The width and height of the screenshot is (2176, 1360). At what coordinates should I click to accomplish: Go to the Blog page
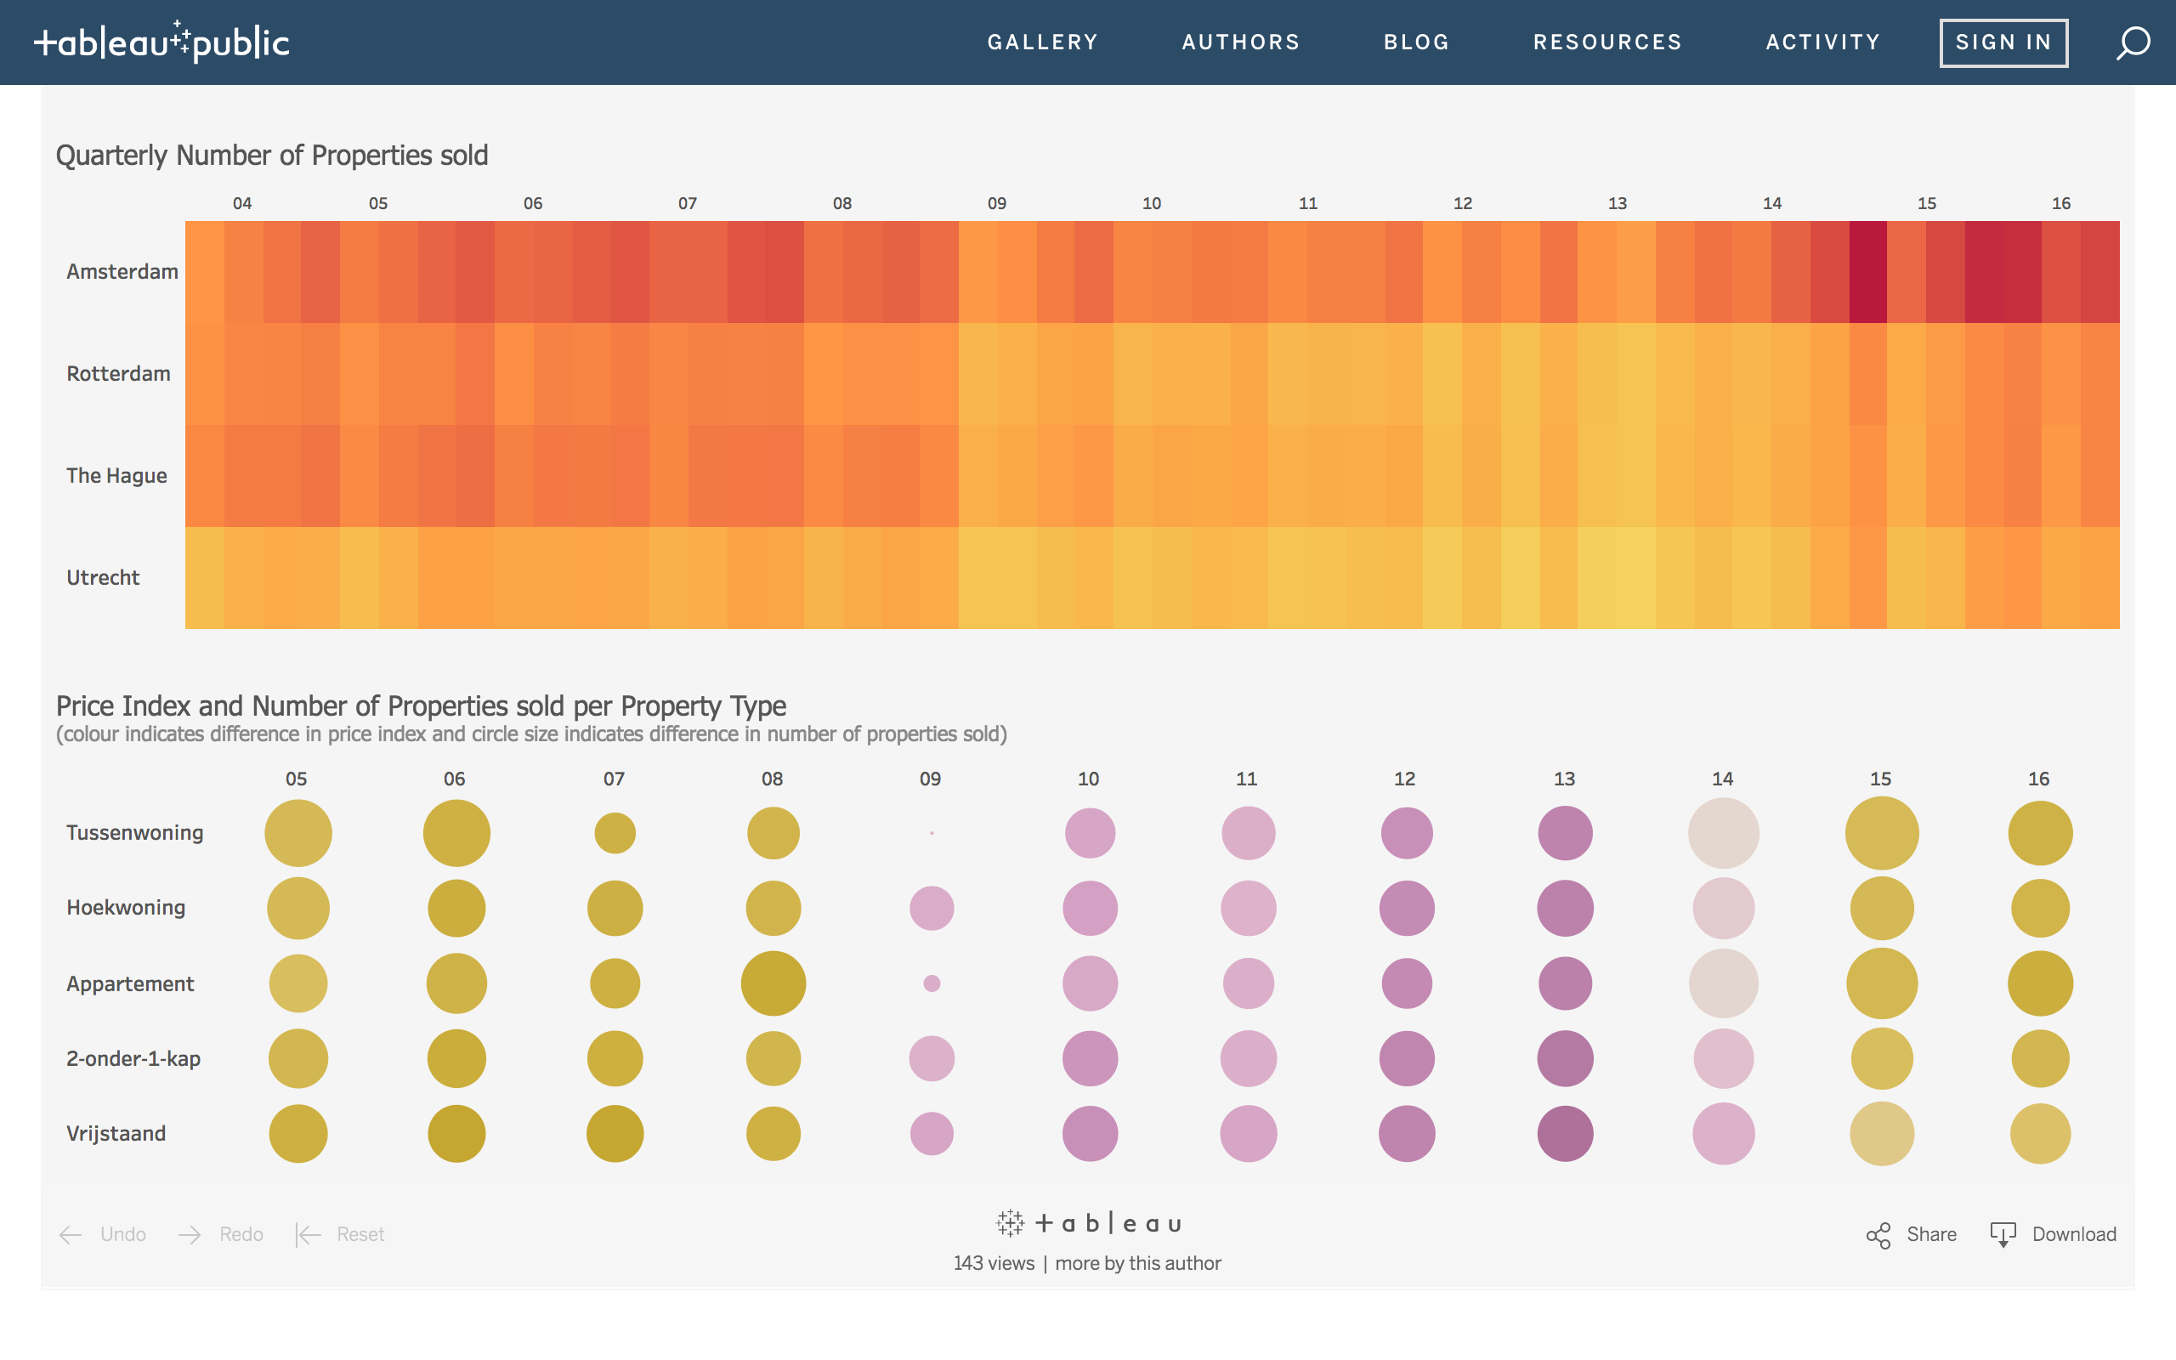click(x=1416, y=42)
